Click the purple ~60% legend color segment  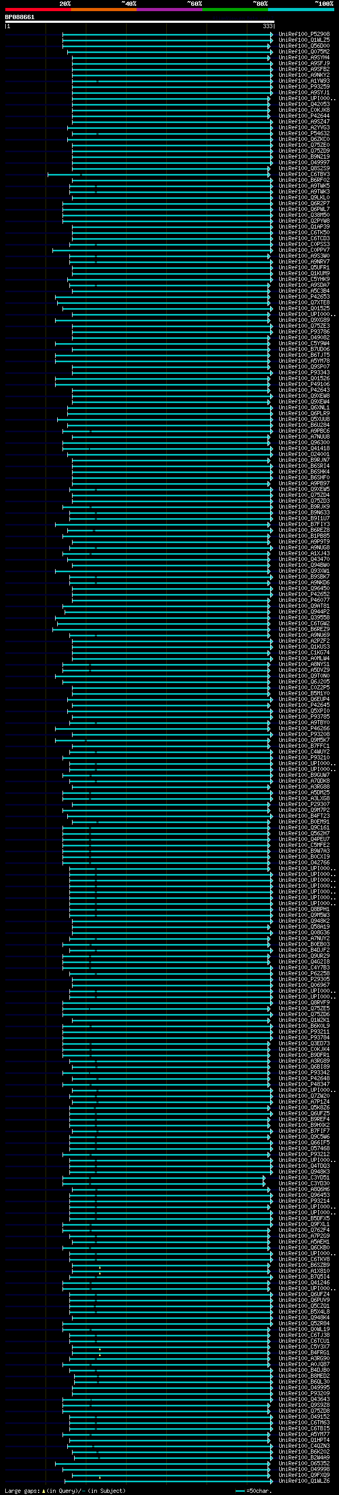point(169,10)
